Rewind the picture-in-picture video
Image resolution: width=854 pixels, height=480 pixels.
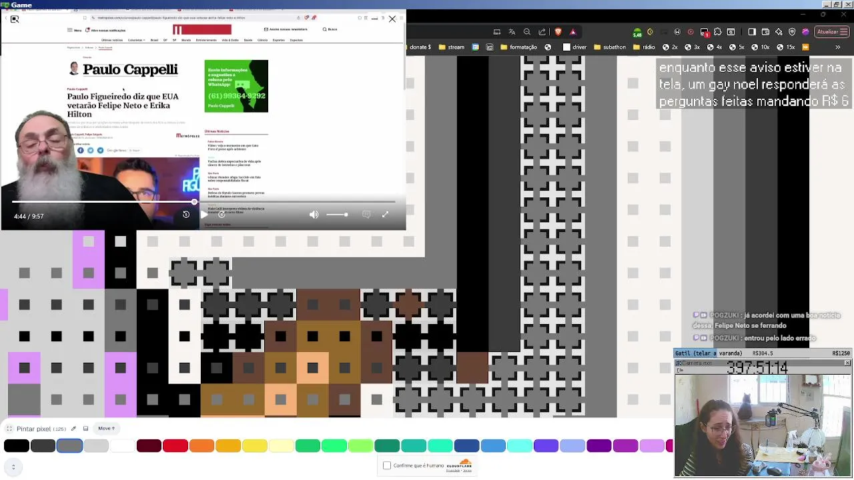coord(186,214)
